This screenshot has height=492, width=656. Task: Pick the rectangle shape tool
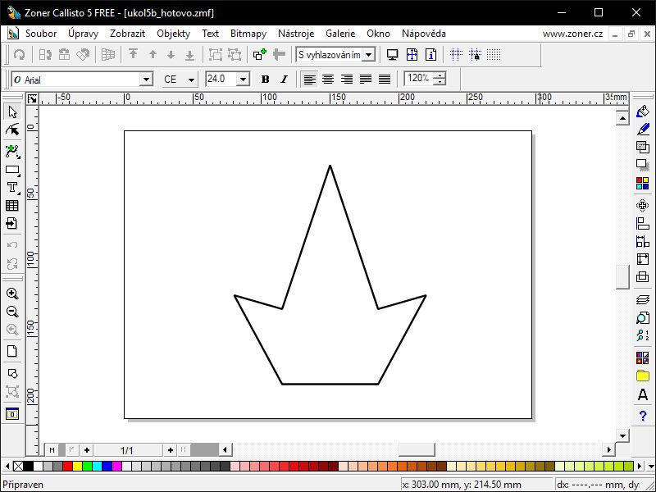(12, 170)
